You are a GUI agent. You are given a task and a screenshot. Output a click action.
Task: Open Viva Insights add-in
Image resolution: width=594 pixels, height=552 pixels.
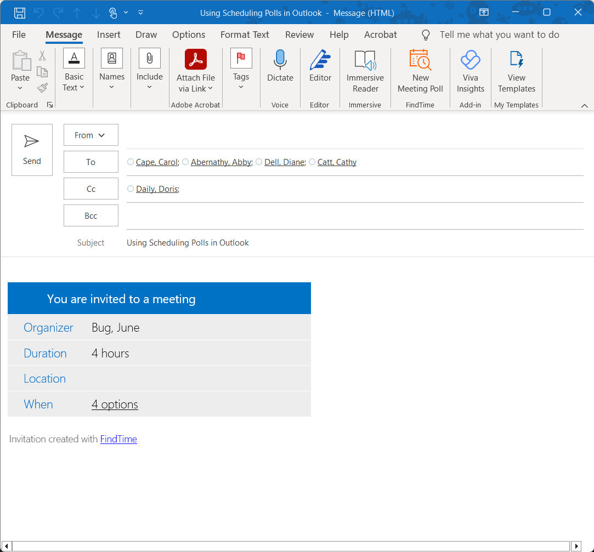click(x=471, y=71)
